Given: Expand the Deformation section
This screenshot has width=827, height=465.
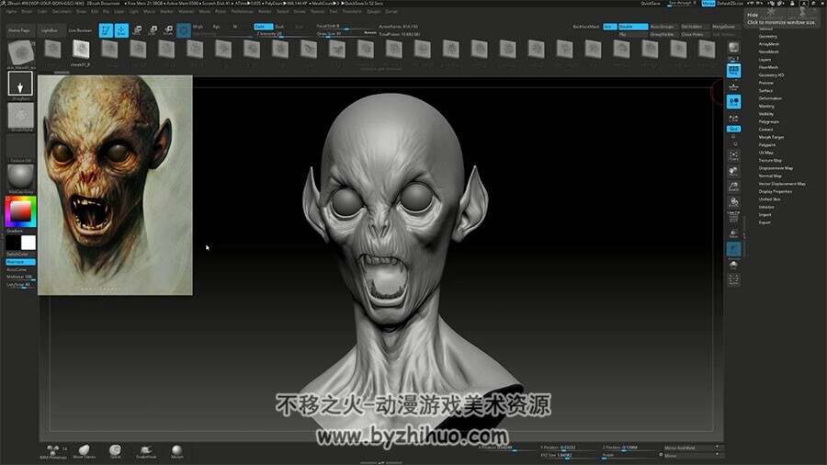Looking at the screenshot, I should click(x=771, y=98).
